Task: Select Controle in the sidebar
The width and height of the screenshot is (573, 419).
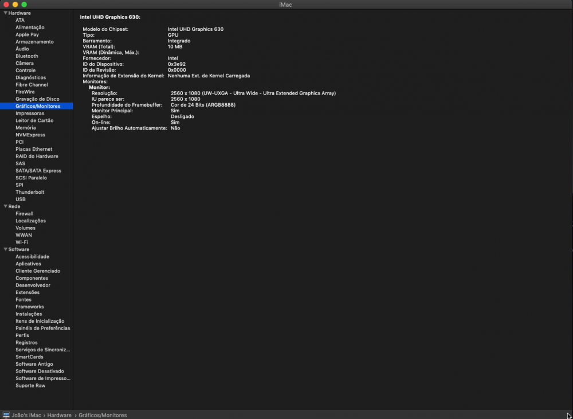Action: tap(26, 70)
